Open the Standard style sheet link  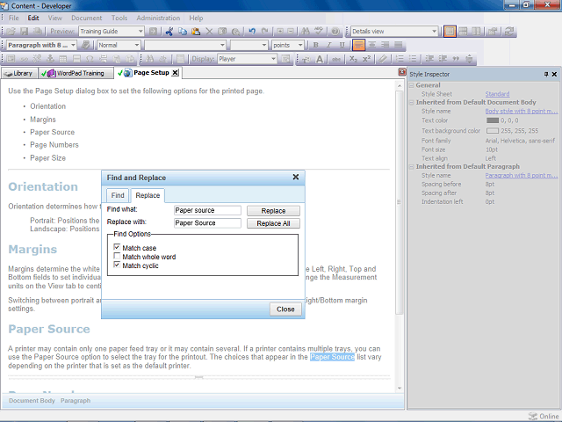tap(497, 94)
